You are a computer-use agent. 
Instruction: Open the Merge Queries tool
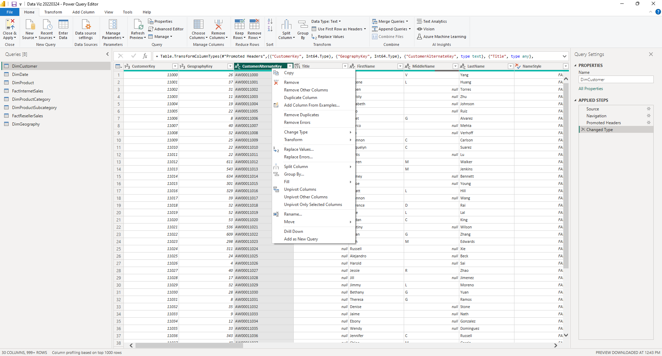coord(391,21)
